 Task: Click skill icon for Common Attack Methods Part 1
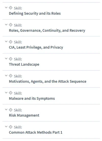point(11,127)
